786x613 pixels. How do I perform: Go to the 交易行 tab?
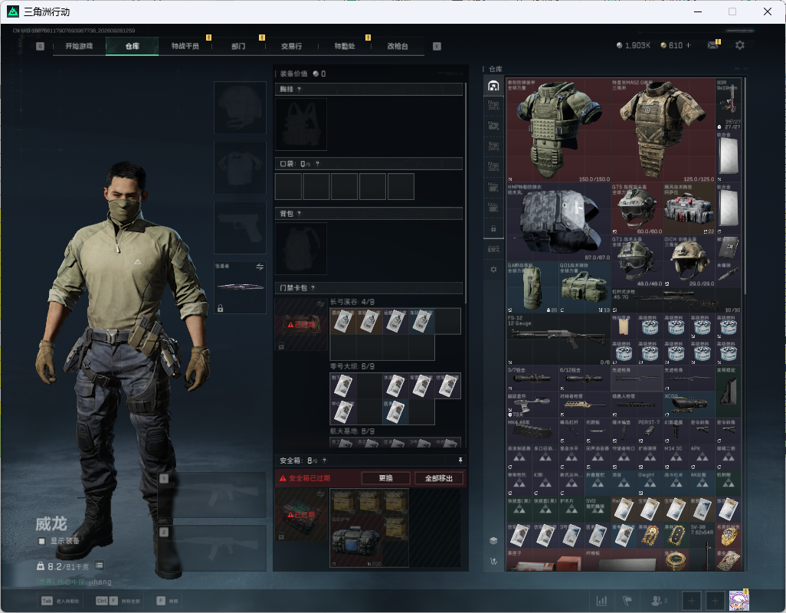click(x=292, y=46)
